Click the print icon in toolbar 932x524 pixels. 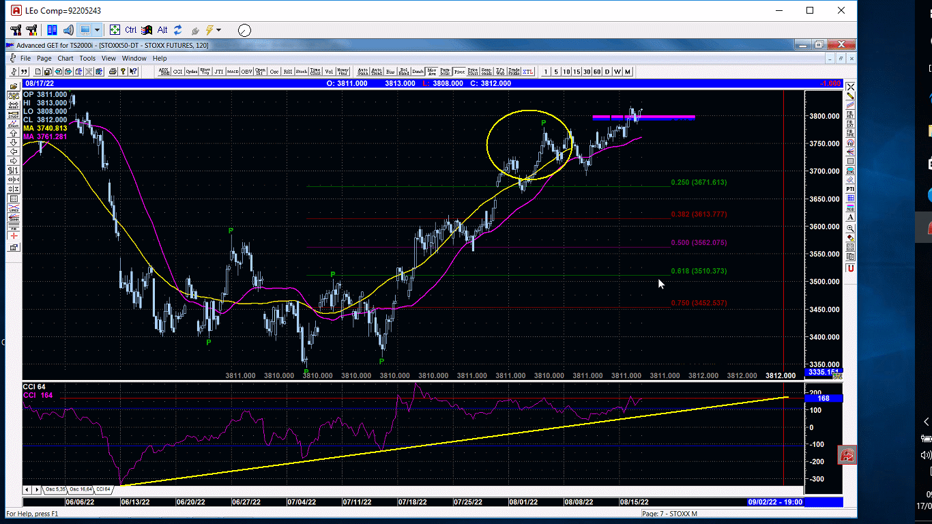point(112,71)
